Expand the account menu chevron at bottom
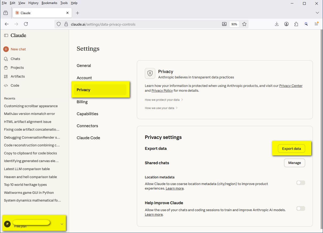Image resolution: width=323 pixels, height=233 pixels. pyautogui.click(x=62, y=224)
